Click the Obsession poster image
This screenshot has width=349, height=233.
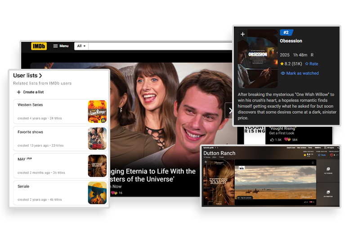[x=258, y=59]
